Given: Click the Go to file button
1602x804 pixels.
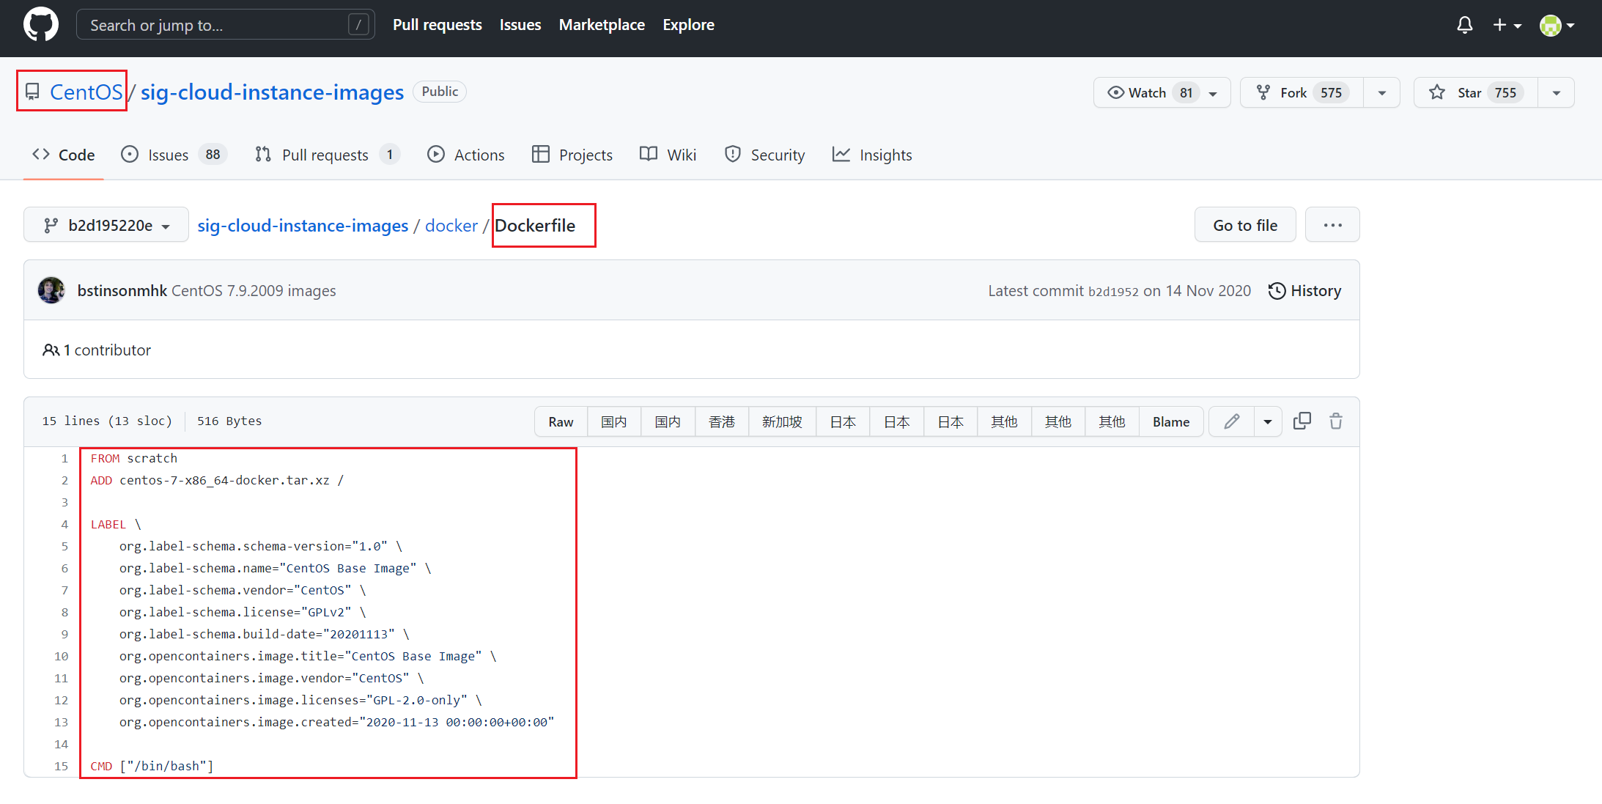Looking at the screenshot, I should click(x=1245, y=225).
